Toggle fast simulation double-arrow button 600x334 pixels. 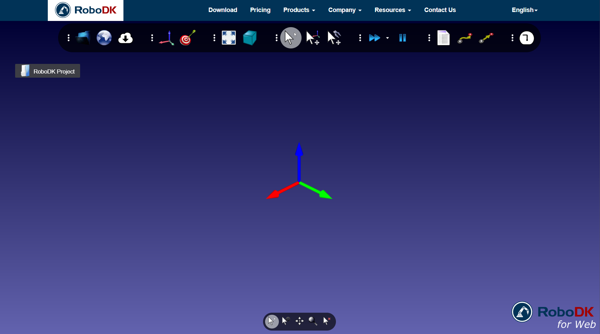coord(374,38)
